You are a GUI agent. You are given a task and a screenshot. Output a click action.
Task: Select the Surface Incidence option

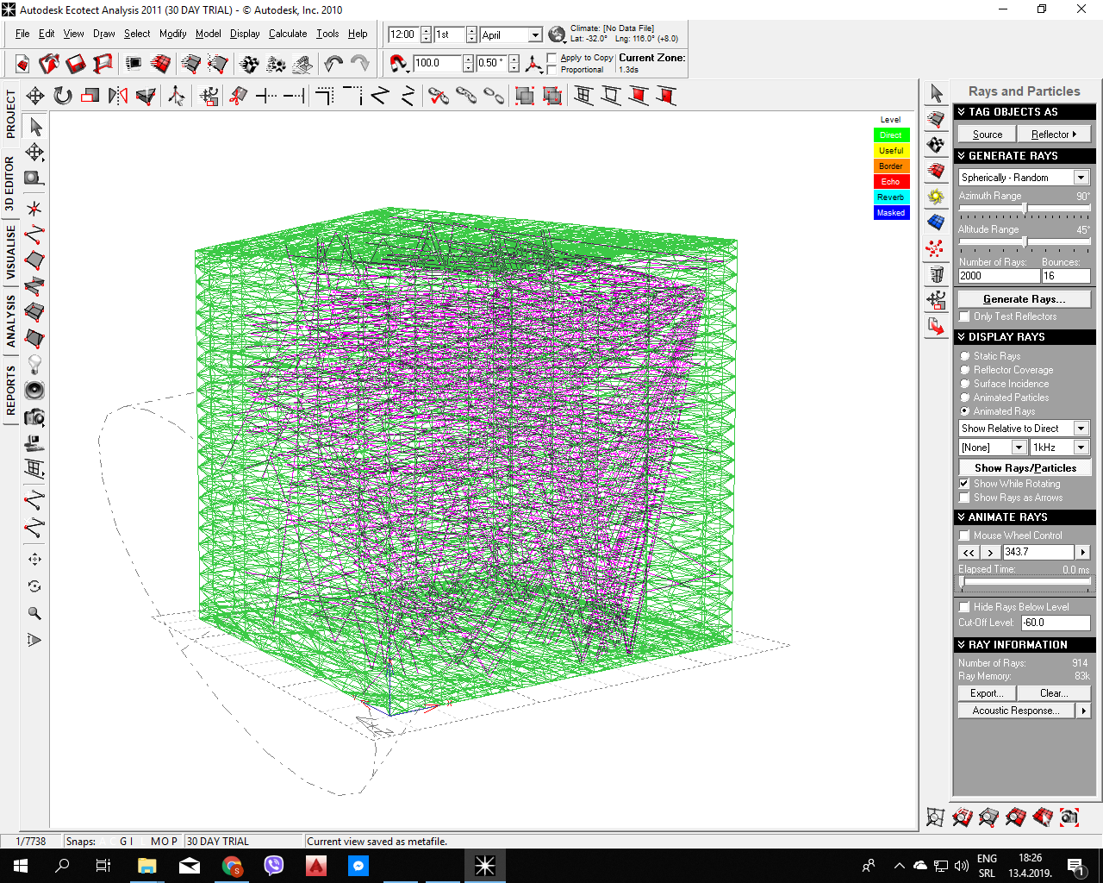1005,384
